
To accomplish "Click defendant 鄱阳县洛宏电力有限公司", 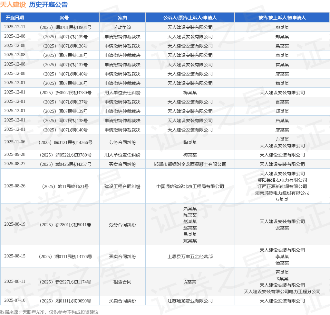I will (282, 180).
